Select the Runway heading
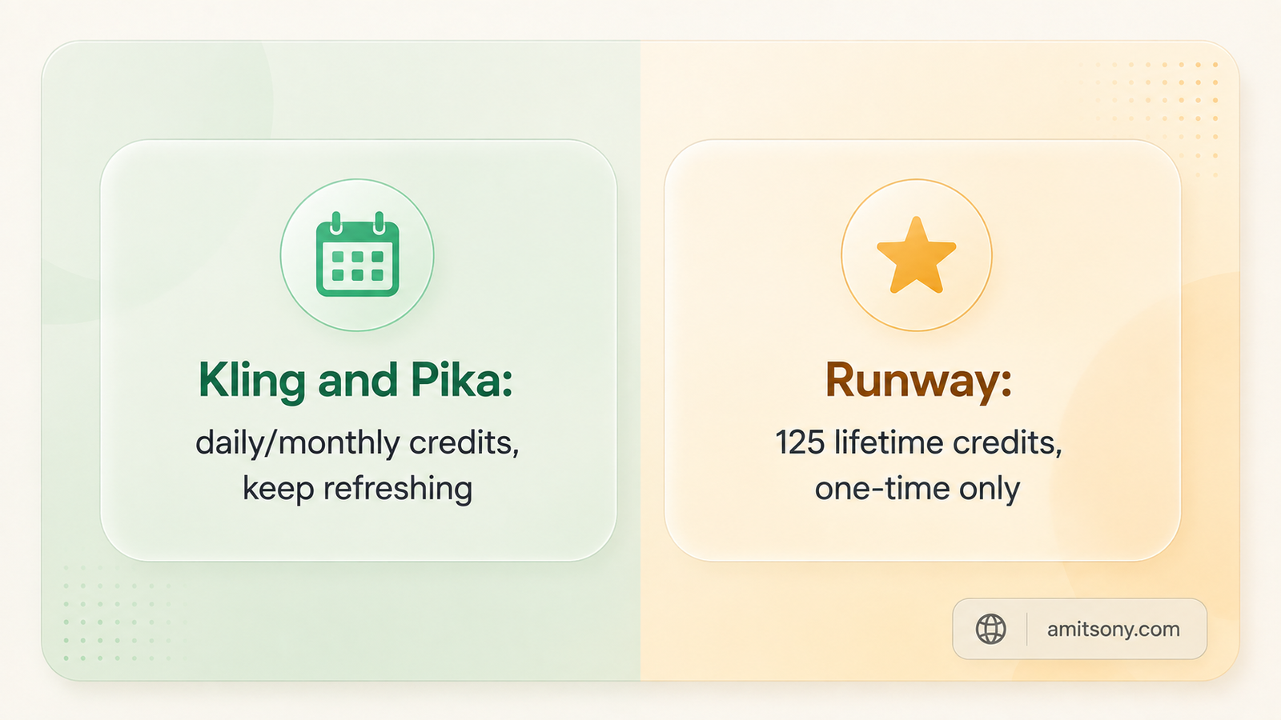Viewport: 1281px width, 720px height. pyautogui.click(x=918, y=381)
